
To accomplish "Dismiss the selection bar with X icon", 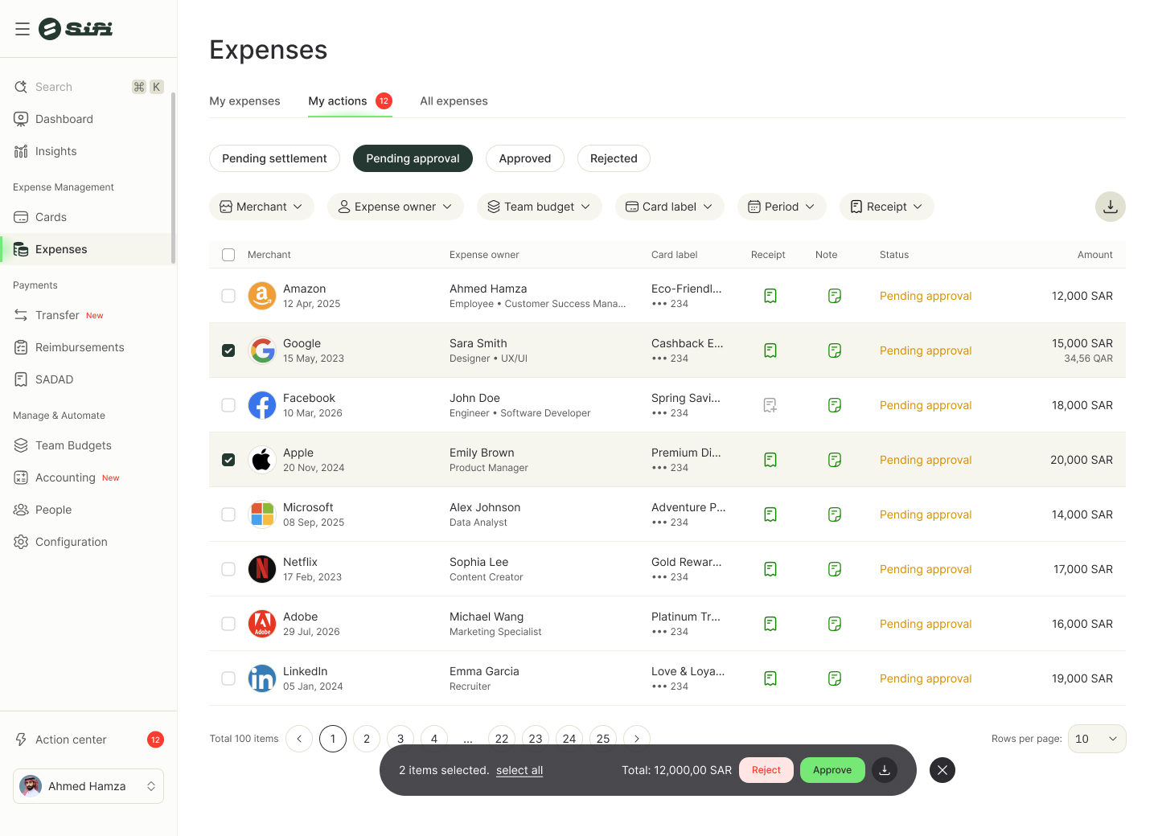I will (x=942, y=770).
